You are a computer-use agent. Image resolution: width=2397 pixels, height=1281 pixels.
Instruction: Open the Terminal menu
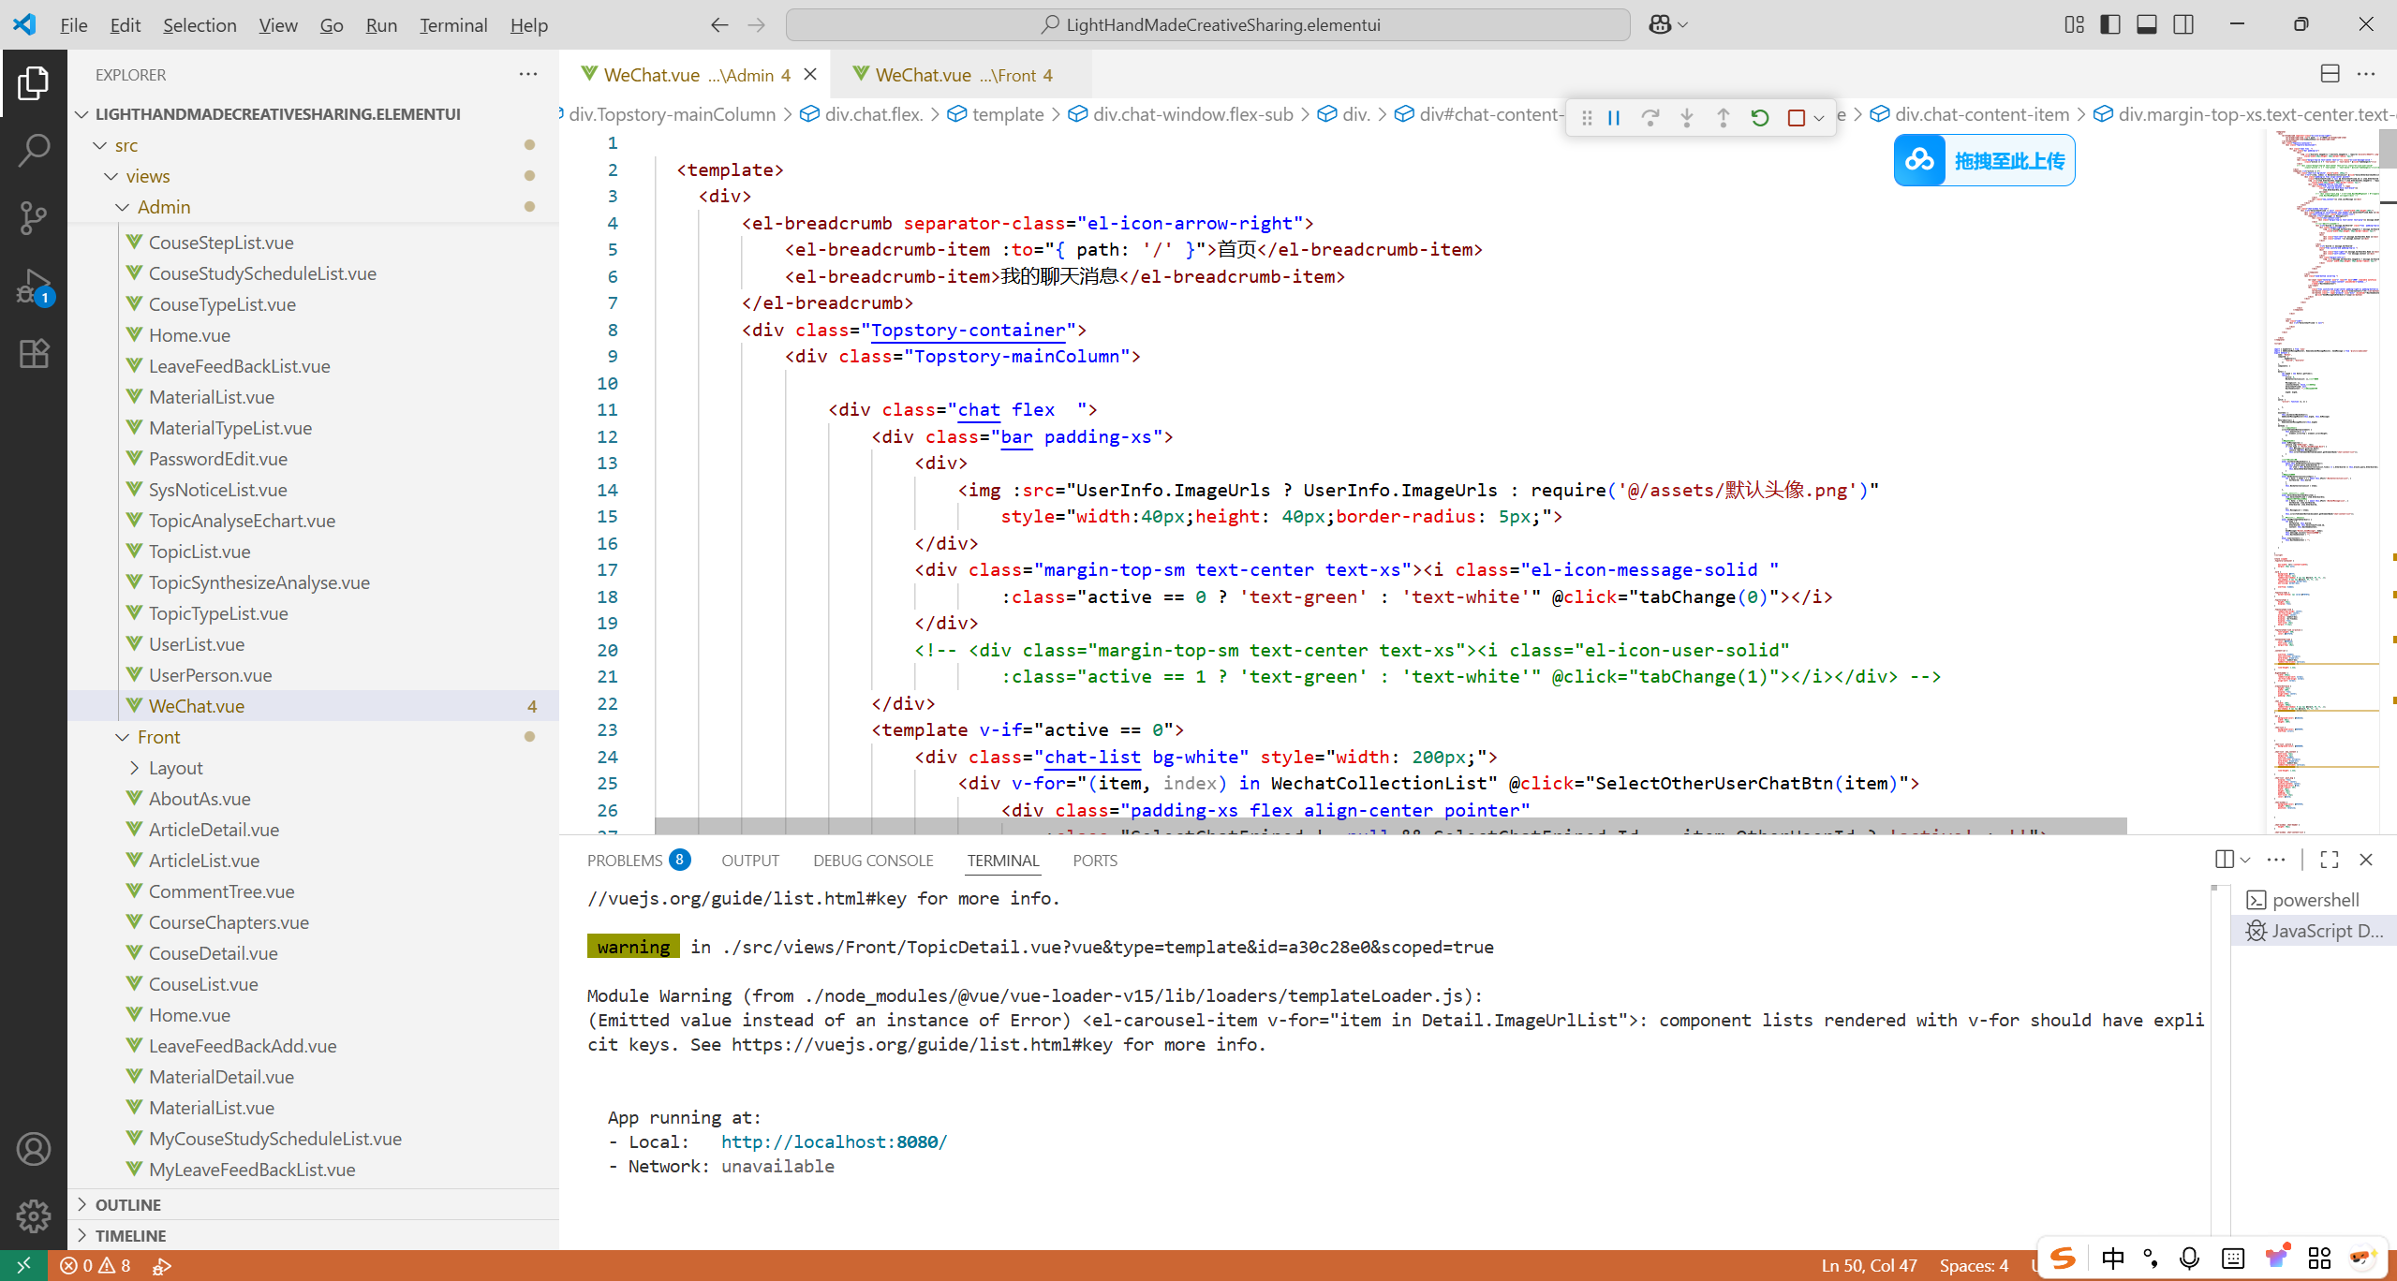coord(453,25)
